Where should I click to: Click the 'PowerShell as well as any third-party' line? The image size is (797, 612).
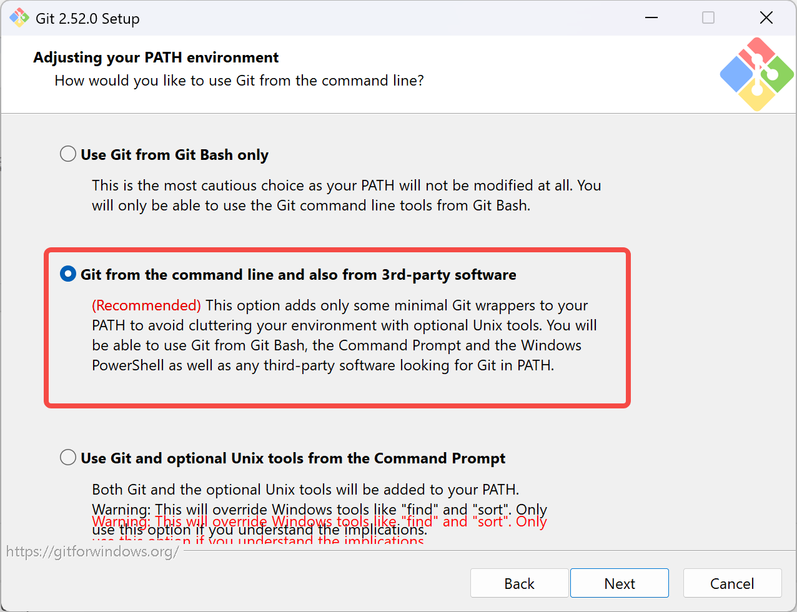[x=323, y=365]
